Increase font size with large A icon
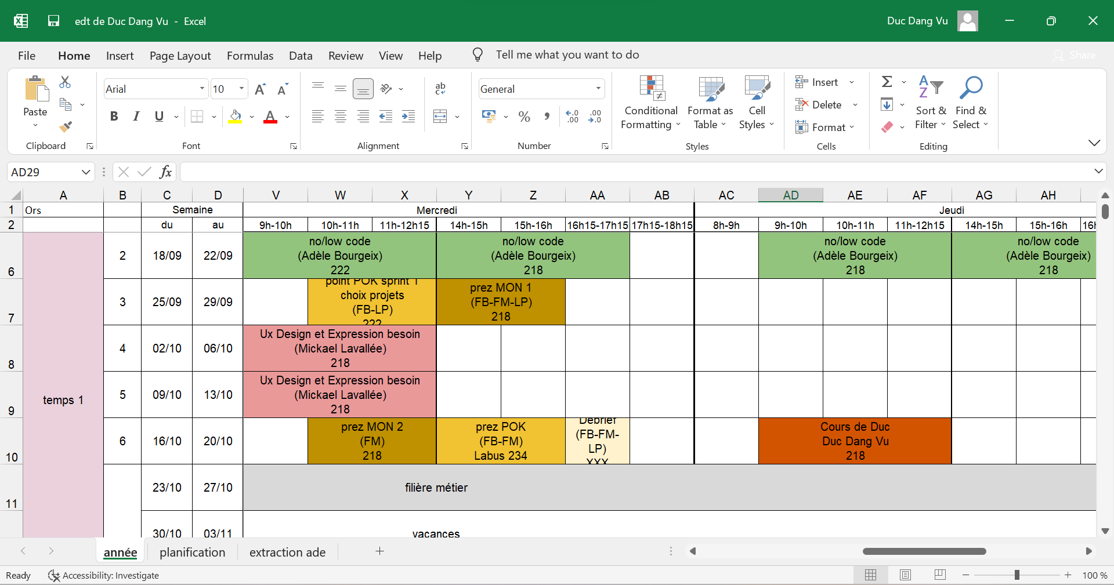The width and height of the screenshot is (1114, 585). [x=260, y=89]
